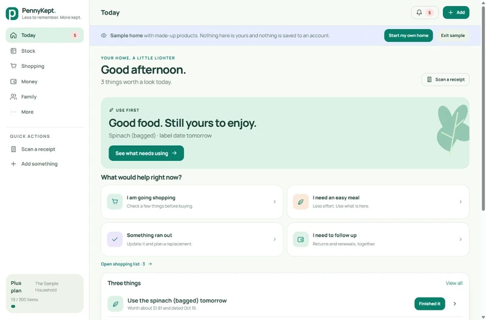This screenshot has height=320, width=486.
Task: Click the wallet icon in I need to follow up
Action: coord(301,239)
